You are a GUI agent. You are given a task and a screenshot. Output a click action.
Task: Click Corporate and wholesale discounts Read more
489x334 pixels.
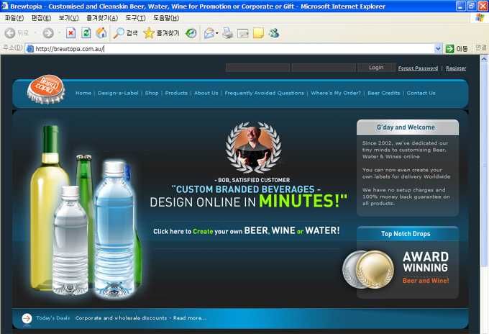coord(141,318)
